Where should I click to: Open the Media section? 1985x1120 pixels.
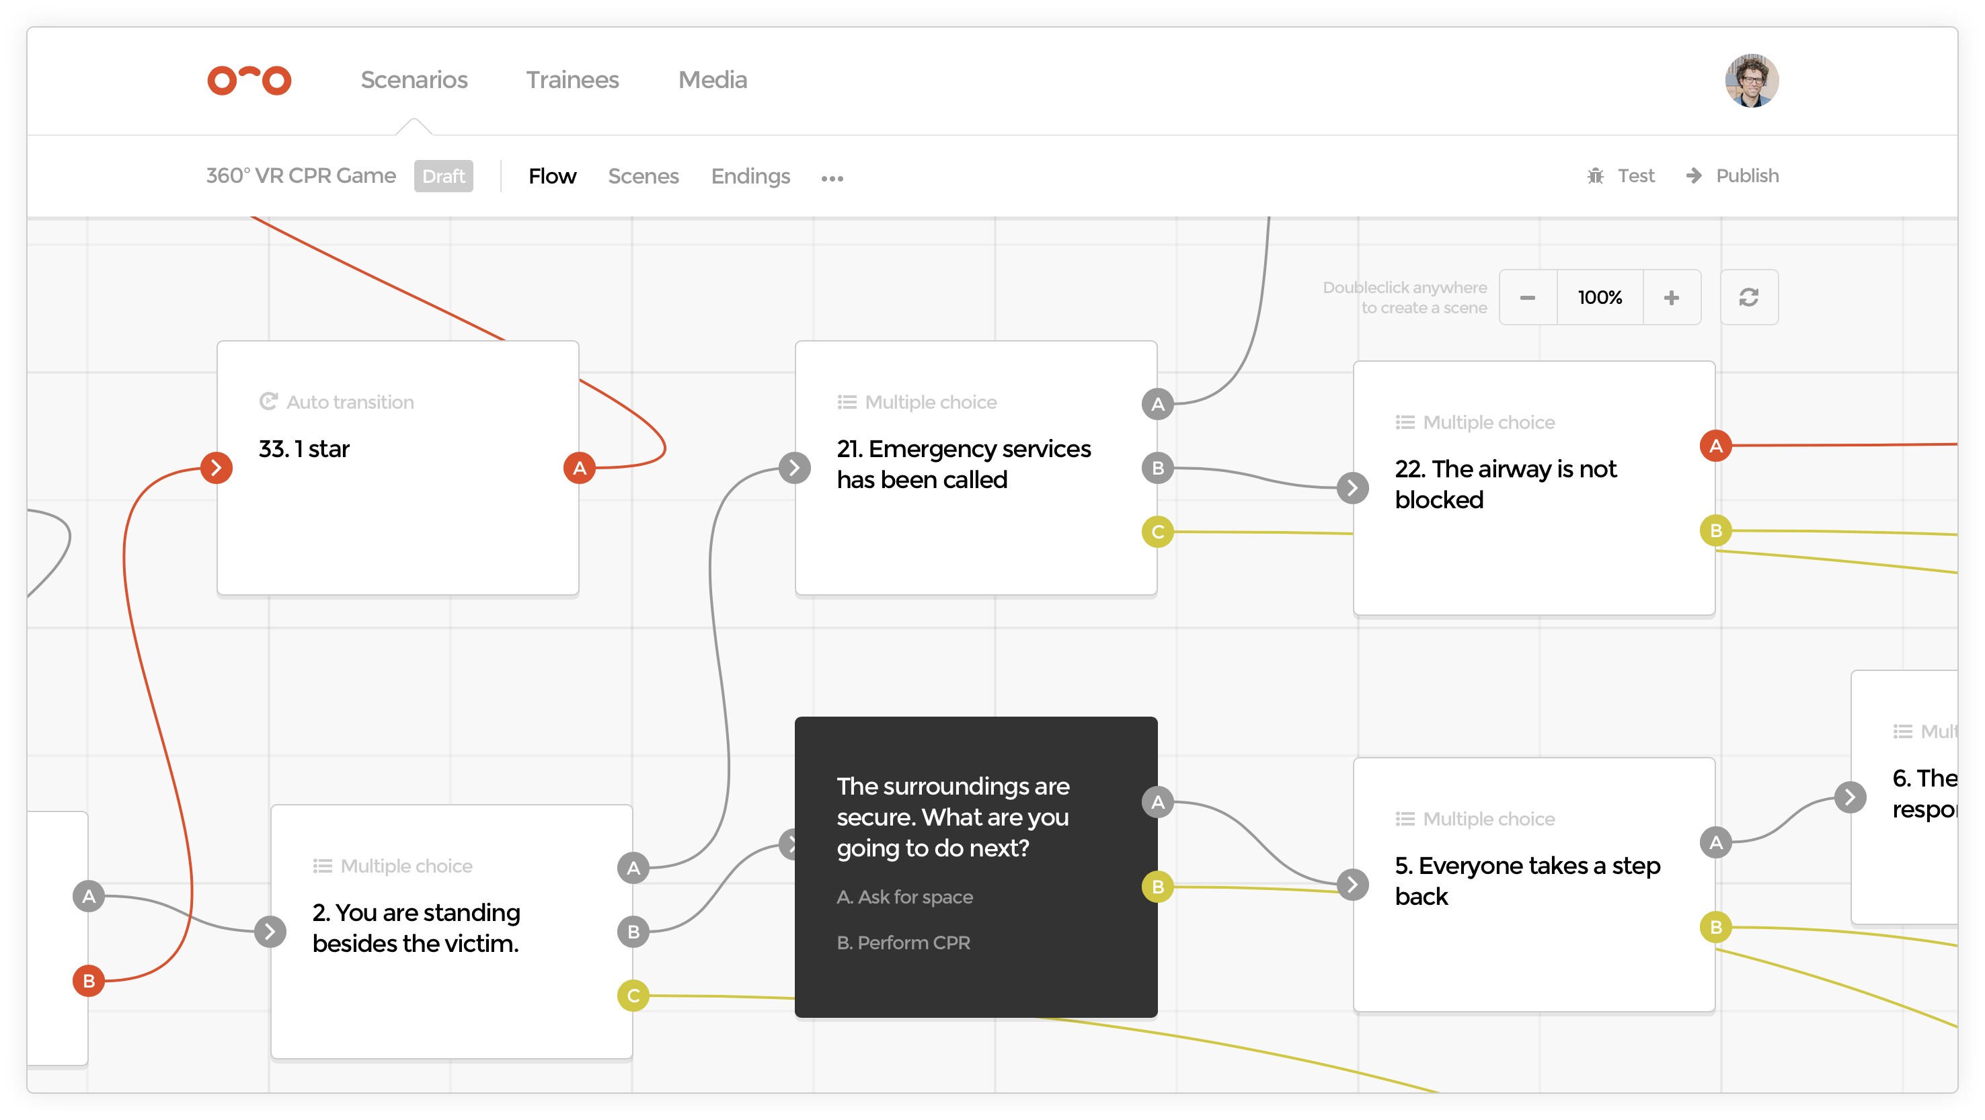coord(712,80)
